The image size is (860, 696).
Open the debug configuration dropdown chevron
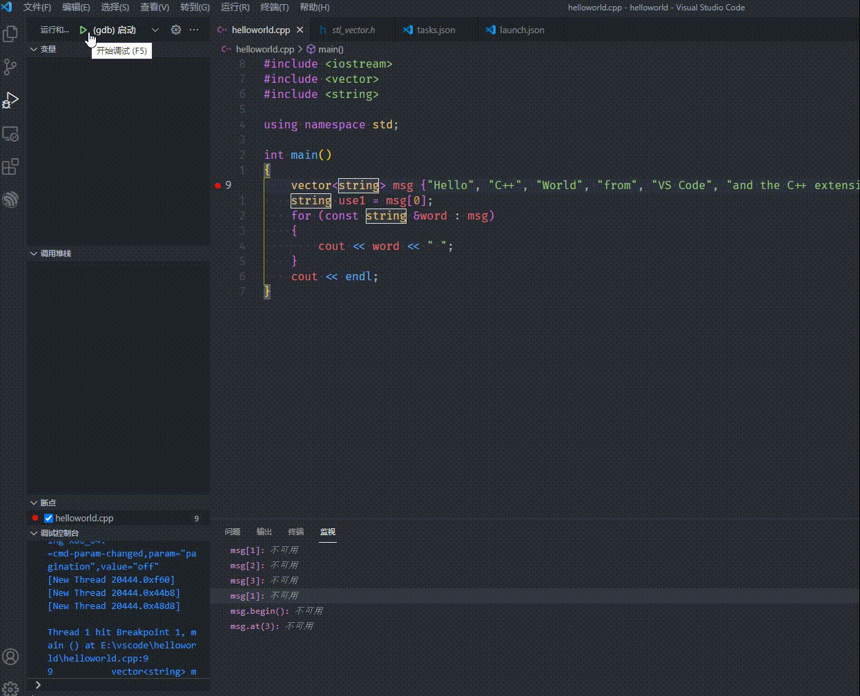155,30
